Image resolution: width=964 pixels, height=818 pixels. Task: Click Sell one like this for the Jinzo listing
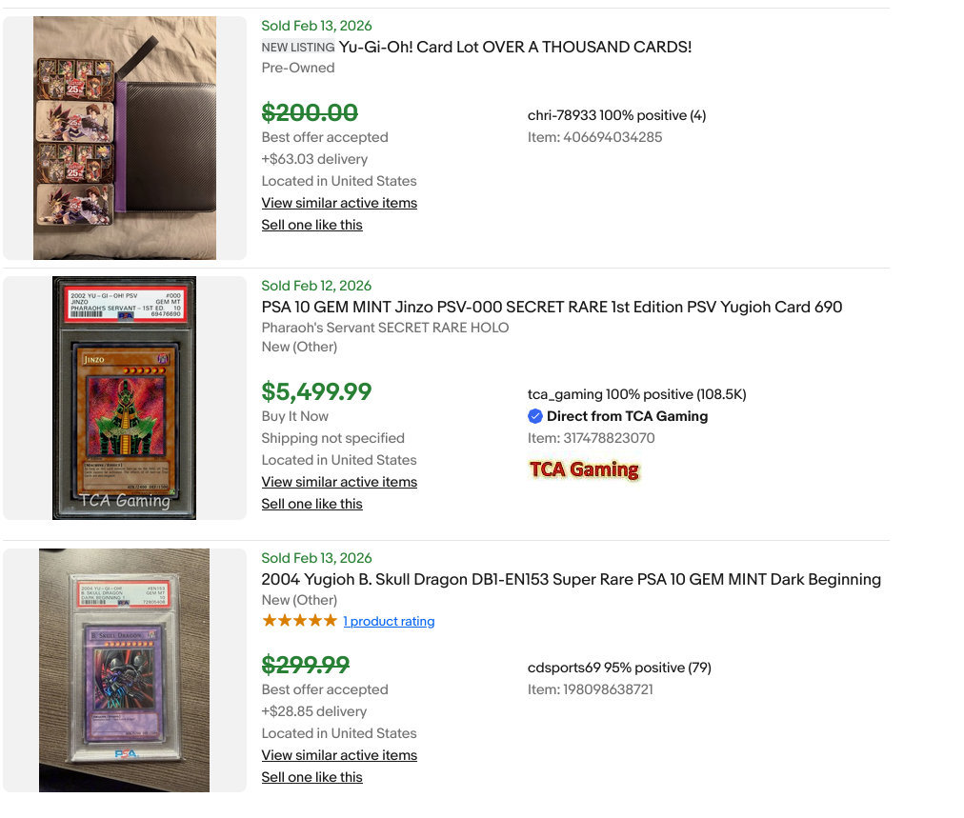(x=311, y=503)
